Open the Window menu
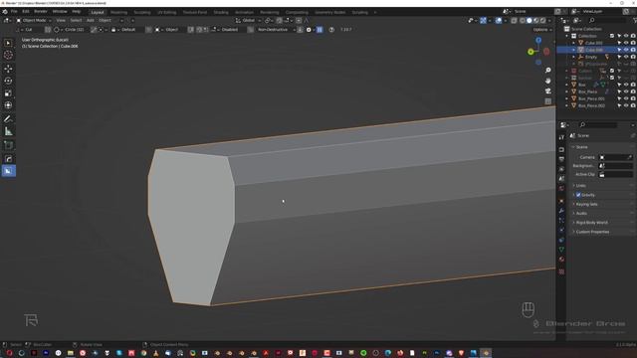637x358 pixels. tap(60, 12)
